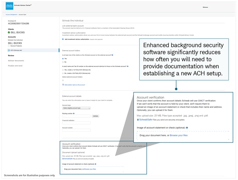Click the info icon after the external account question
This screenshot has width=238, height=180.
pos(112,55)
